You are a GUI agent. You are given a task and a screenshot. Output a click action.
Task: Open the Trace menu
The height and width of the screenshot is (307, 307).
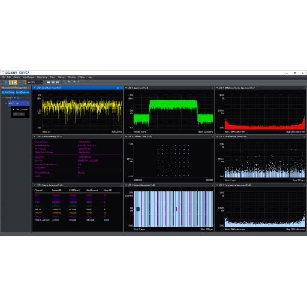[53, 77]
